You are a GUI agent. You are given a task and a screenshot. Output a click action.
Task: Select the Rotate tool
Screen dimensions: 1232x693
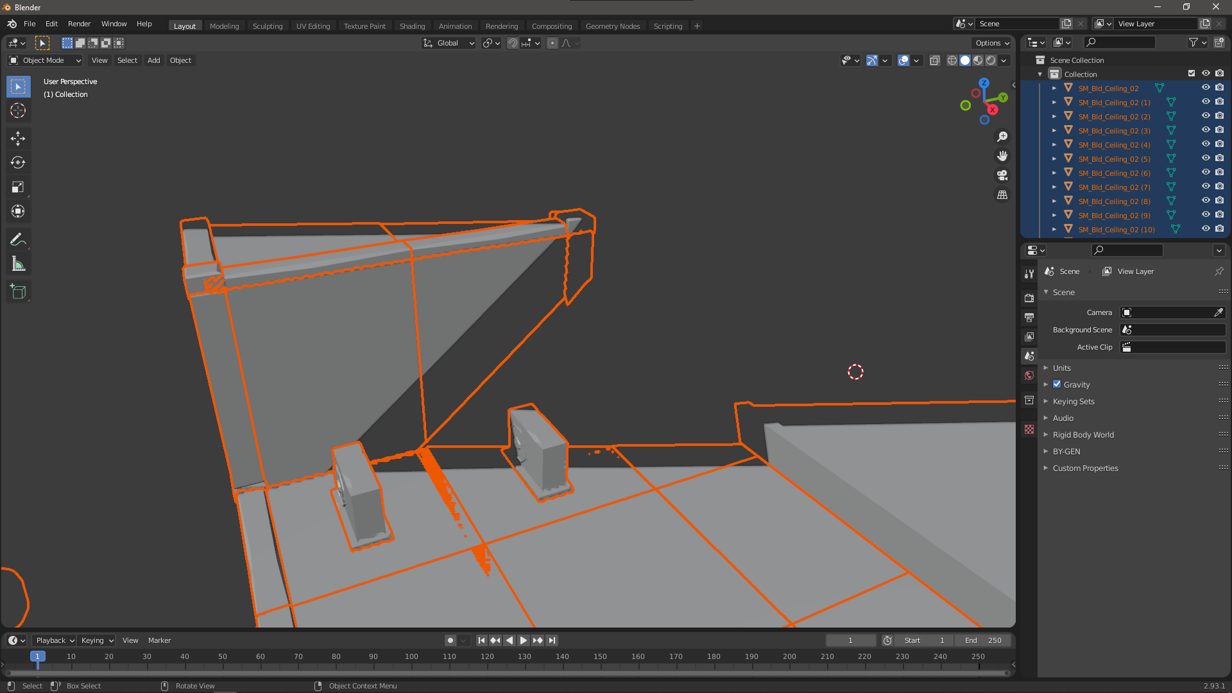(x=18, y=162)
